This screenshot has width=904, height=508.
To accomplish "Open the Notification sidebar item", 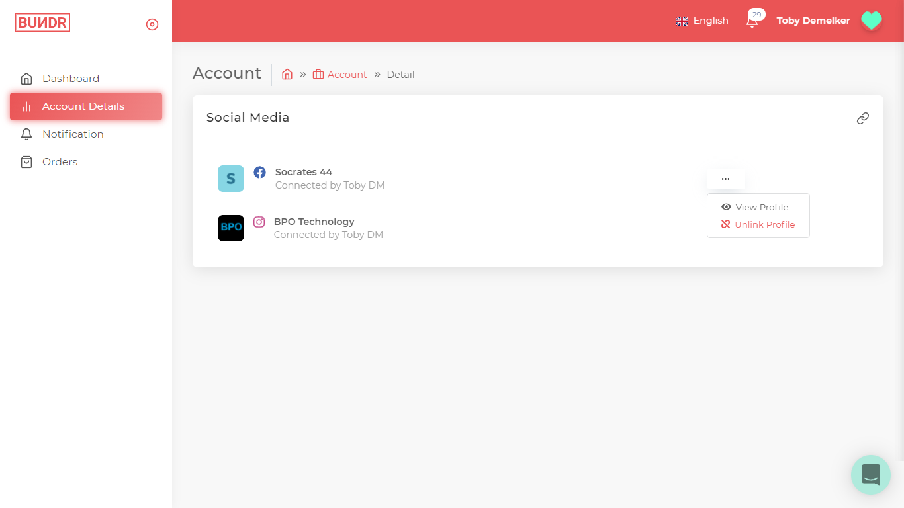I will pos(86,134).
